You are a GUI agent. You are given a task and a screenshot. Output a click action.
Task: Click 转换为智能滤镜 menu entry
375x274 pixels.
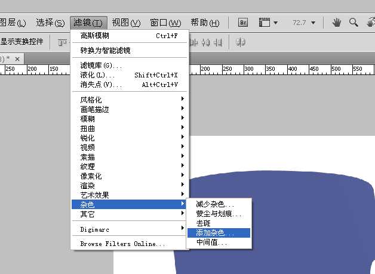point(129,51)
